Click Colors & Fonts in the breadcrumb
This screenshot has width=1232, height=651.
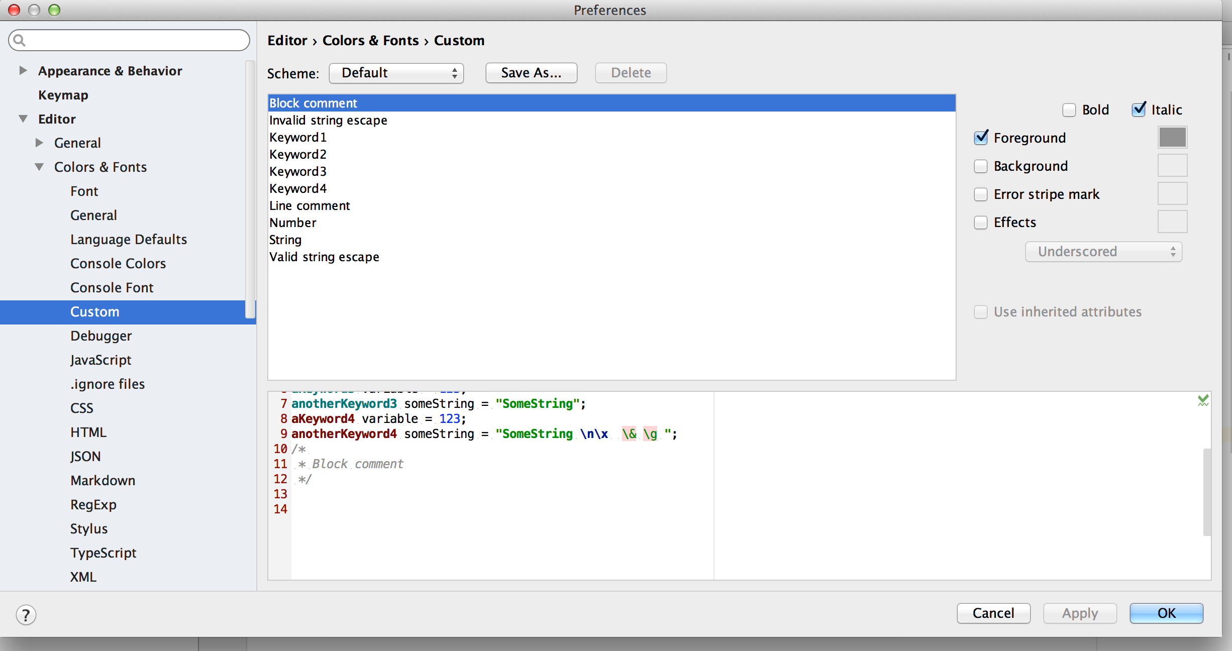[370, 41]
